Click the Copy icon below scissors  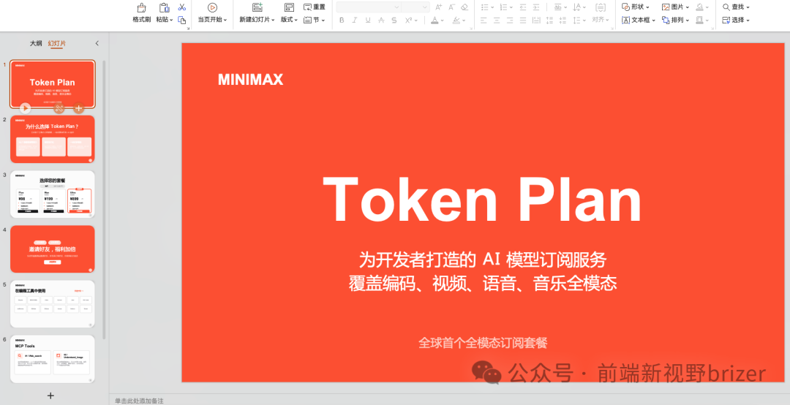[x=182, y=20]
